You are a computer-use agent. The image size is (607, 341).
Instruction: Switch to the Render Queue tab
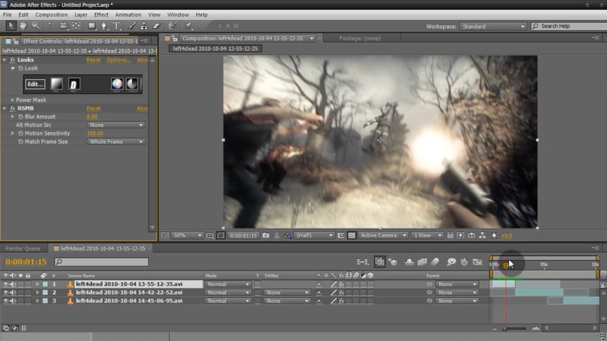point(23,248)
